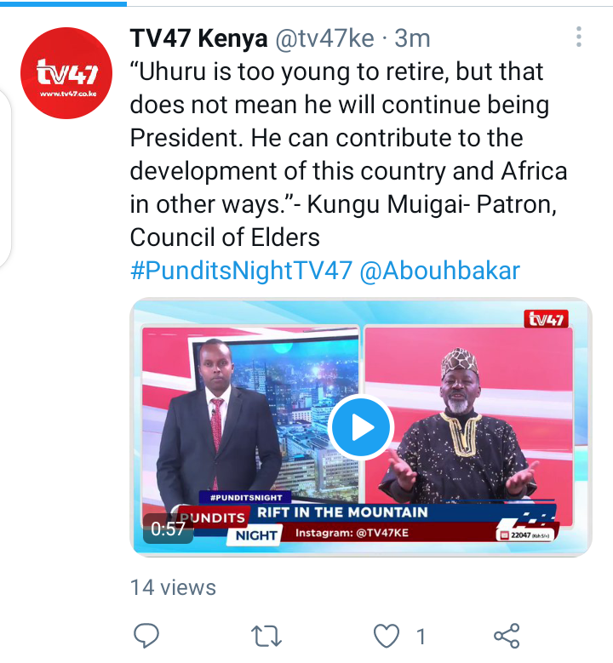Tap the 14 views counter
Image resolution: width=613 pixels, height=663 pixels.
click(173, 588)
